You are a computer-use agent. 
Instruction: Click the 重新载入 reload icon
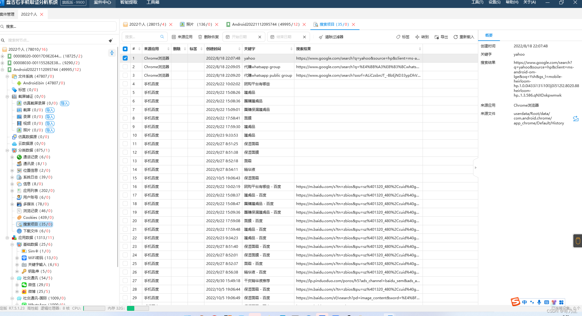point(456,37)
